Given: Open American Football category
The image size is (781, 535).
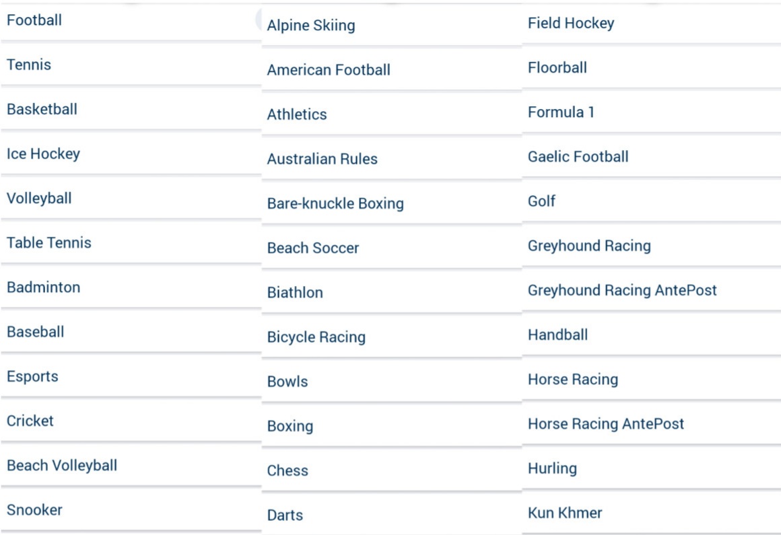Looking at the screenshot, I should tap(329, 70).
